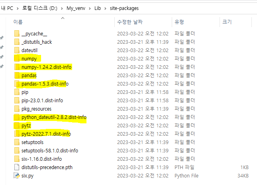Screen dimensions: 257x185
Task: Select the pandas-1.5.3.dist-info folder icon
Action: pyautogui.click(x=17, y=84)
